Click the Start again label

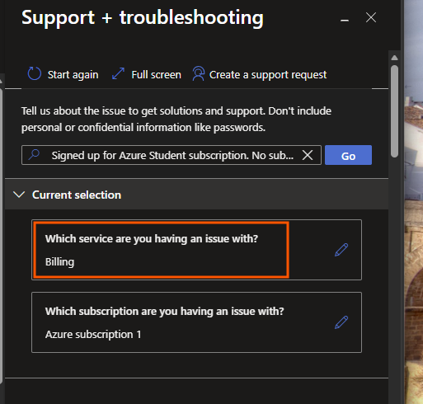coord(73,75)
